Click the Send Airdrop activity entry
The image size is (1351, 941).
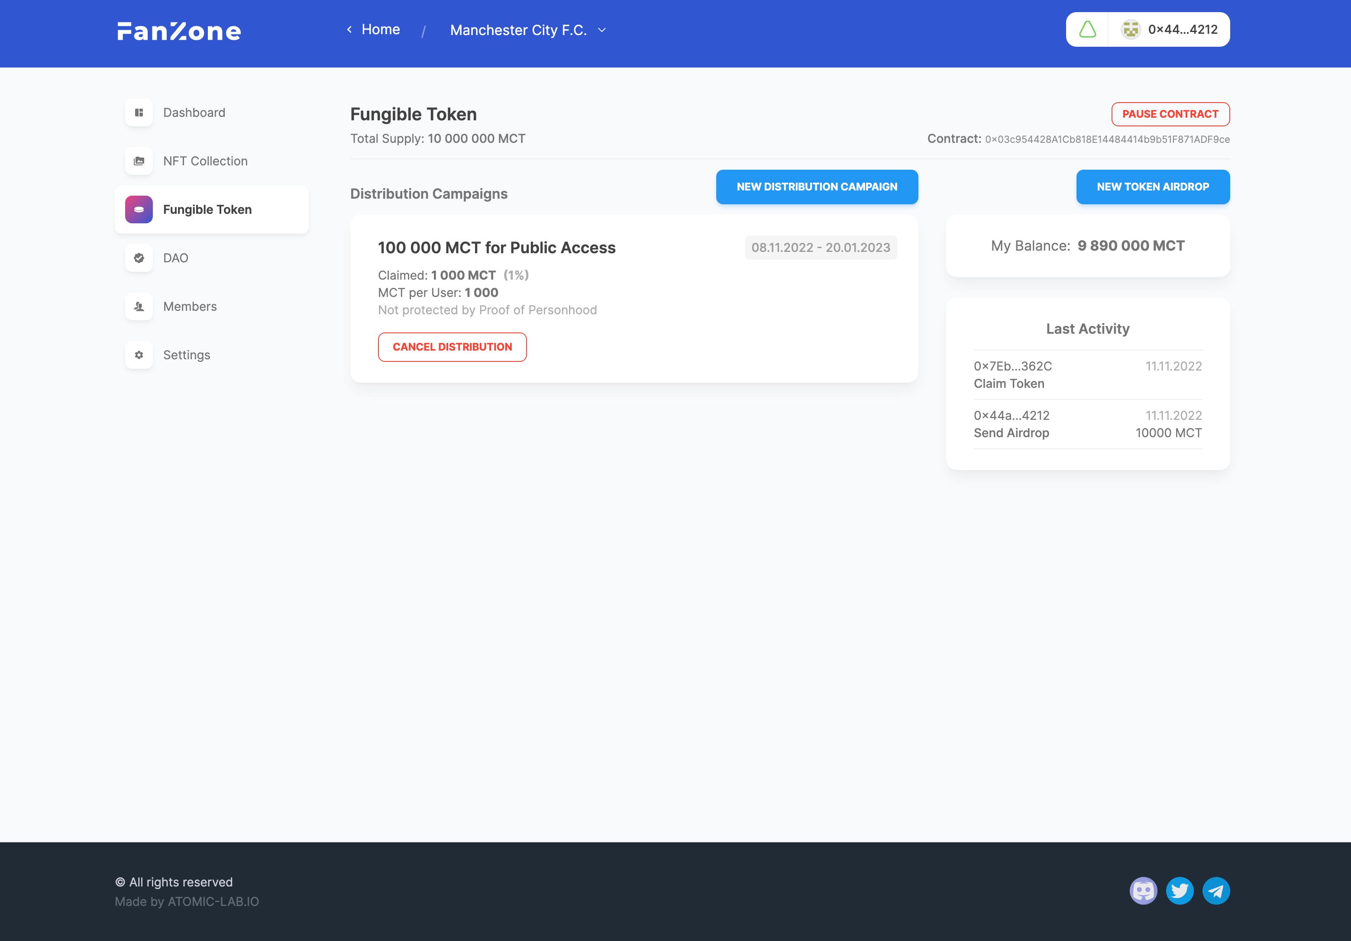1088,425
